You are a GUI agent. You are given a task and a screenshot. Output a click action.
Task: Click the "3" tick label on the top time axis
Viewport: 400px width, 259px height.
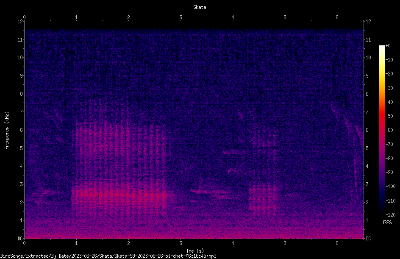[181, 17]
